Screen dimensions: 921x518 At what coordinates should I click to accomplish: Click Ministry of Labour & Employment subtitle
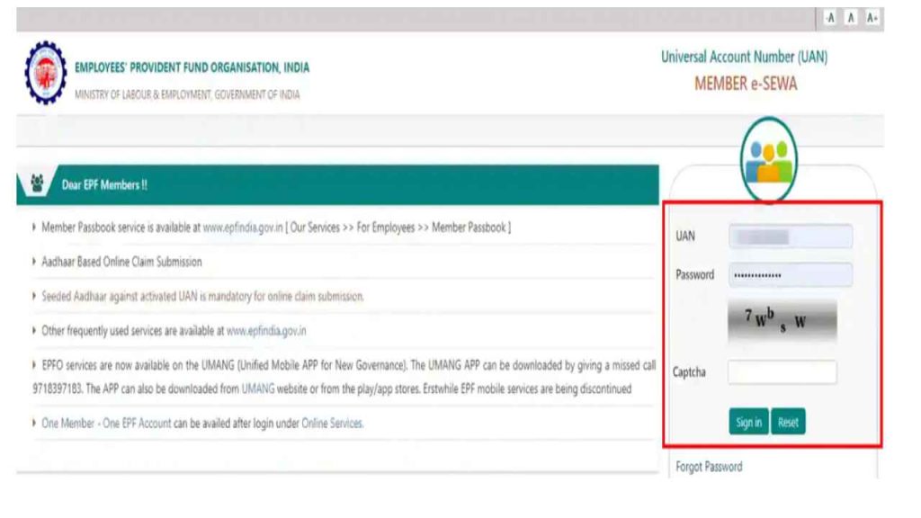(187, 94)
